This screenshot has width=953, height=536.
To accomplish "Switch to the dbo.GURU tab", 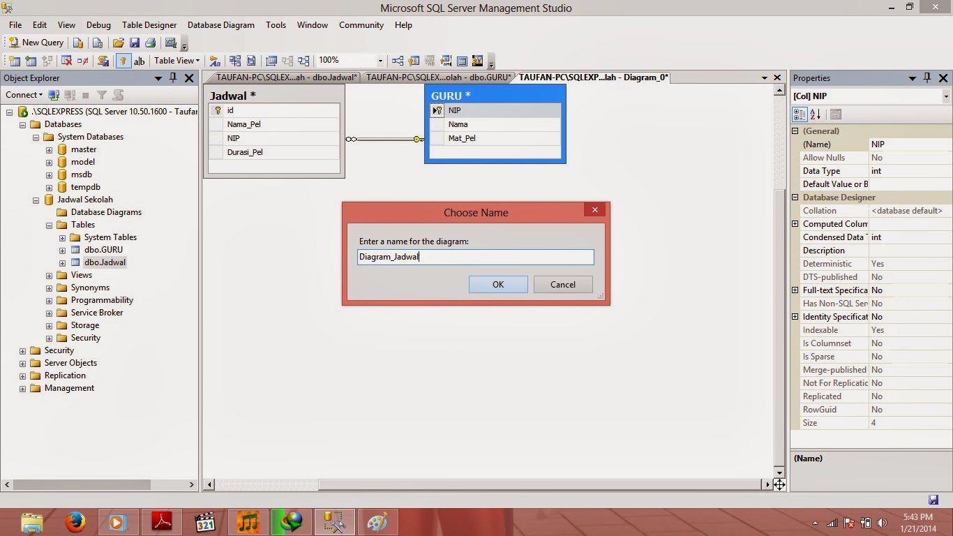I will point(437,77).
